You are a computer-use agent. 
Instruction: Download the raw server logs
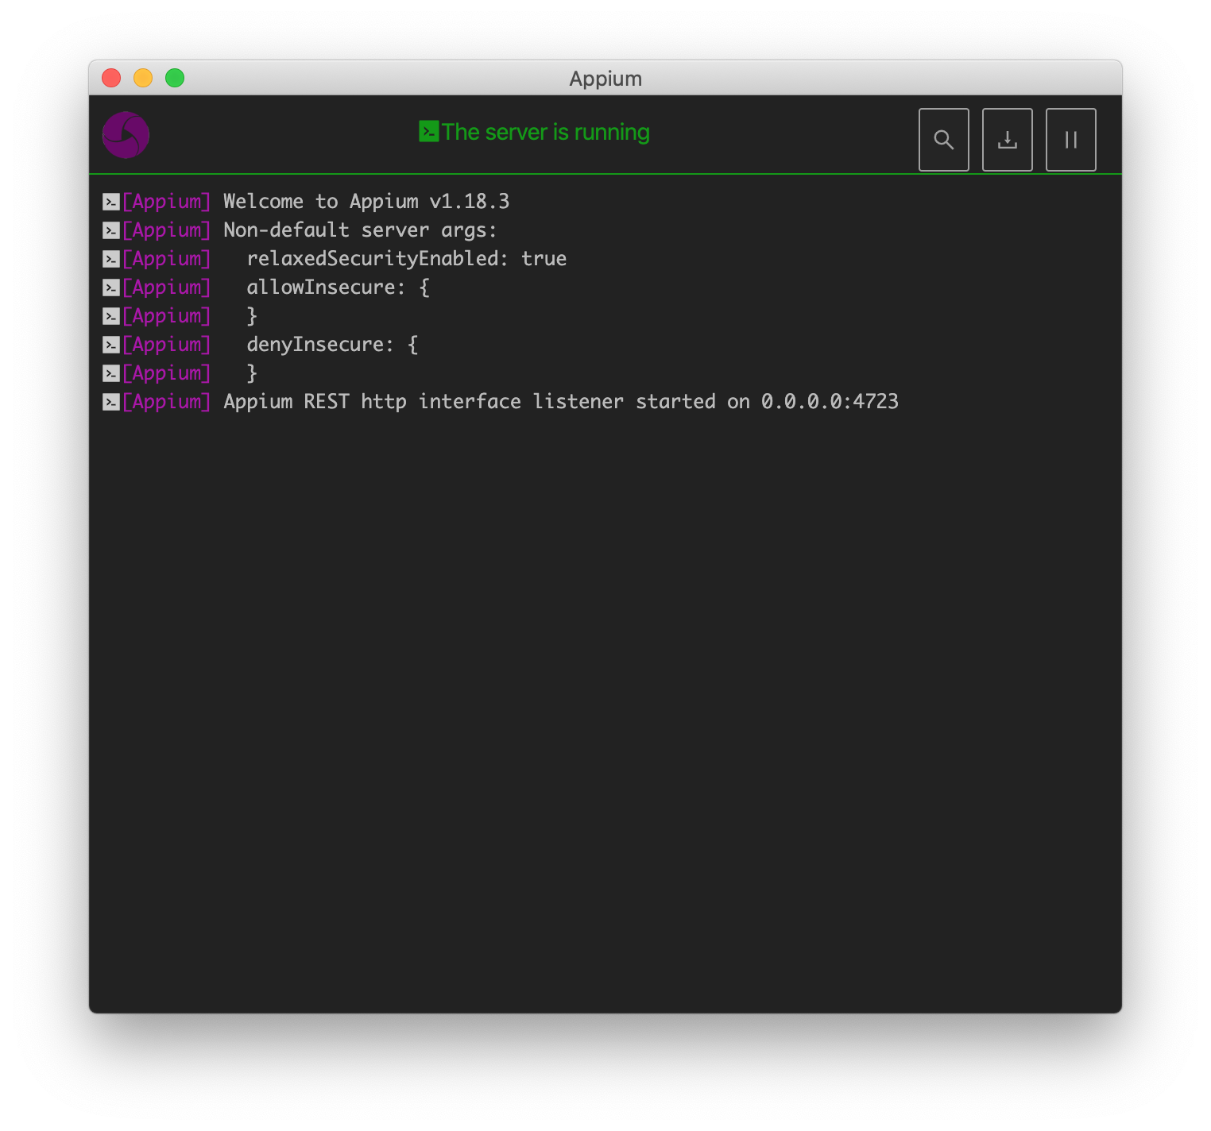[1007, 140]
